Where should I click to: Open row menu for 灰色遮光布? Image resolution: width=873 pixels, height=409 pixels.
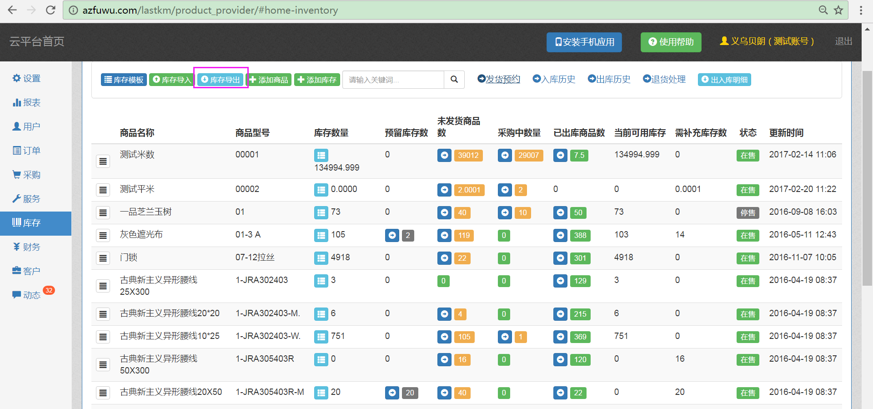[x=103, y=235]
